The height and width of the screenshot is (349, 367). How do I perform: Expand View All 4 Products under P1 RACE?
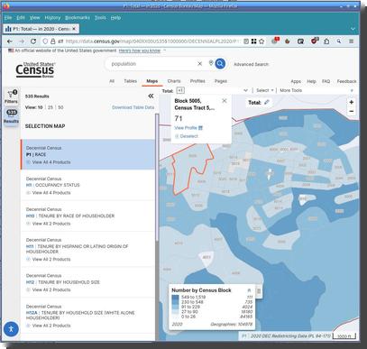pos(49,162)
